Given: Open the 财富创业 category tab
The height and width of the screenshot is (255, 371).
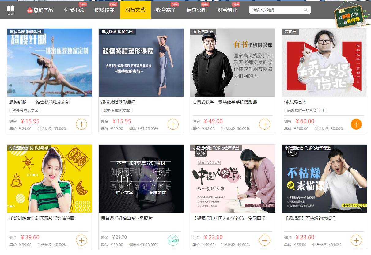Looking at the screenshot, I should click(227, 10).
